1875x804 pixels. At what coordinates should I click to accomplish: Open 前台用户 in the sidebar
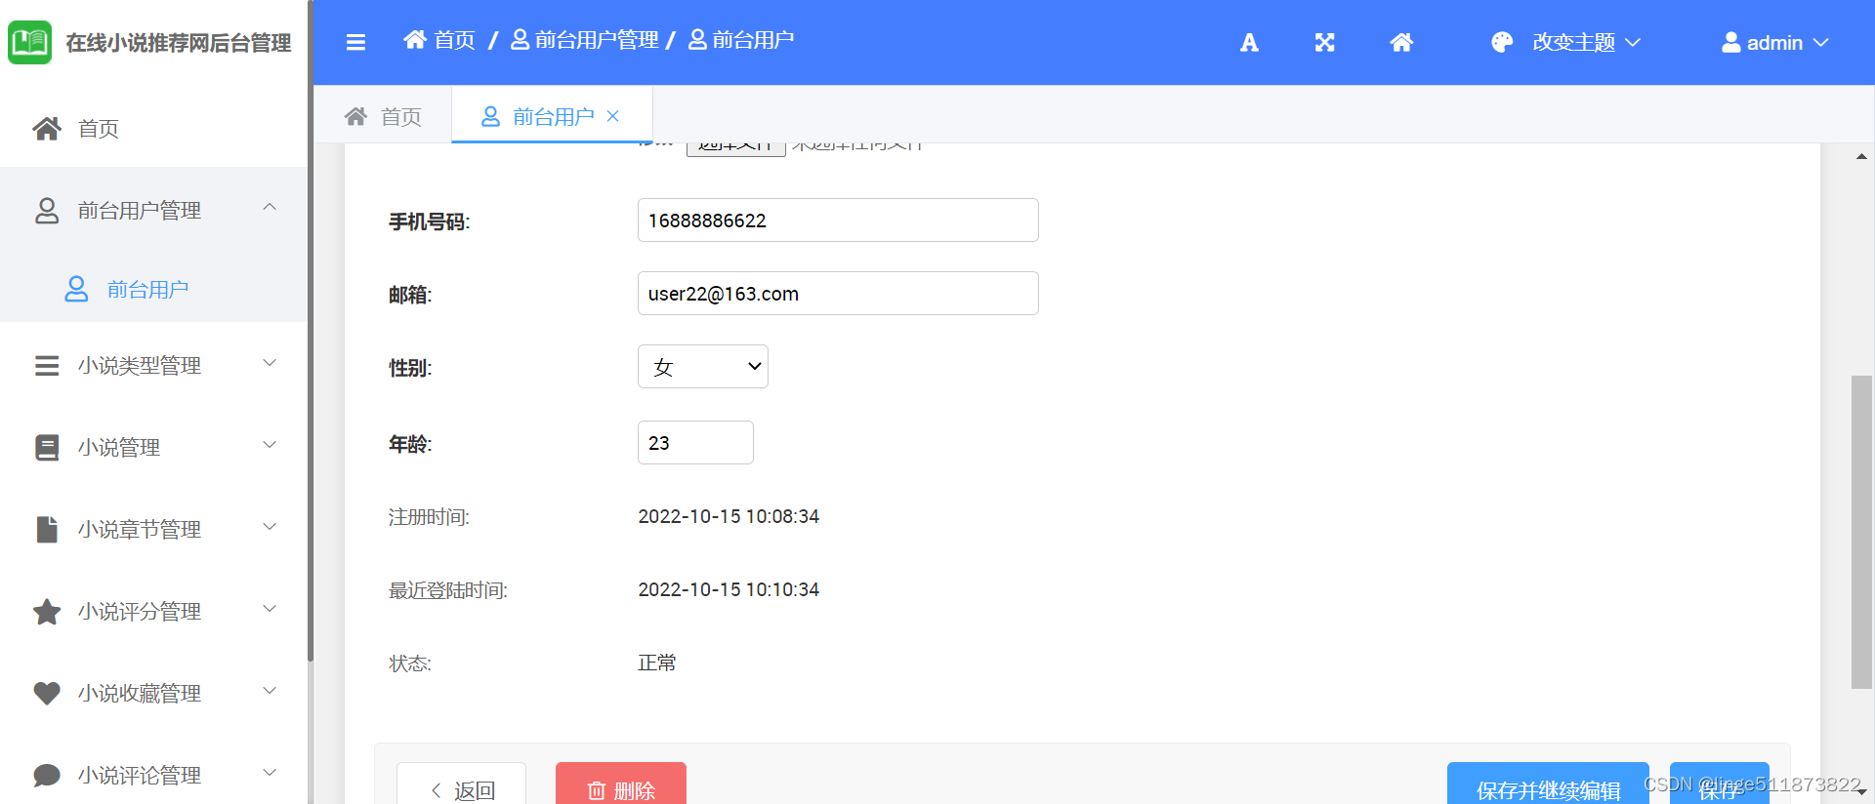tap(154, 289)
